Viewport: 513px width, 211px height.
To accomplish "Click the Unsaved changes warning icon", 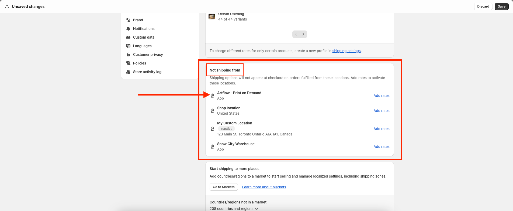I will pyautogui.click(x=7, y=6).
